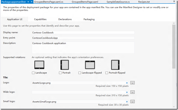Select the Application UI tab
178x110 pixels.
(15, 19)
